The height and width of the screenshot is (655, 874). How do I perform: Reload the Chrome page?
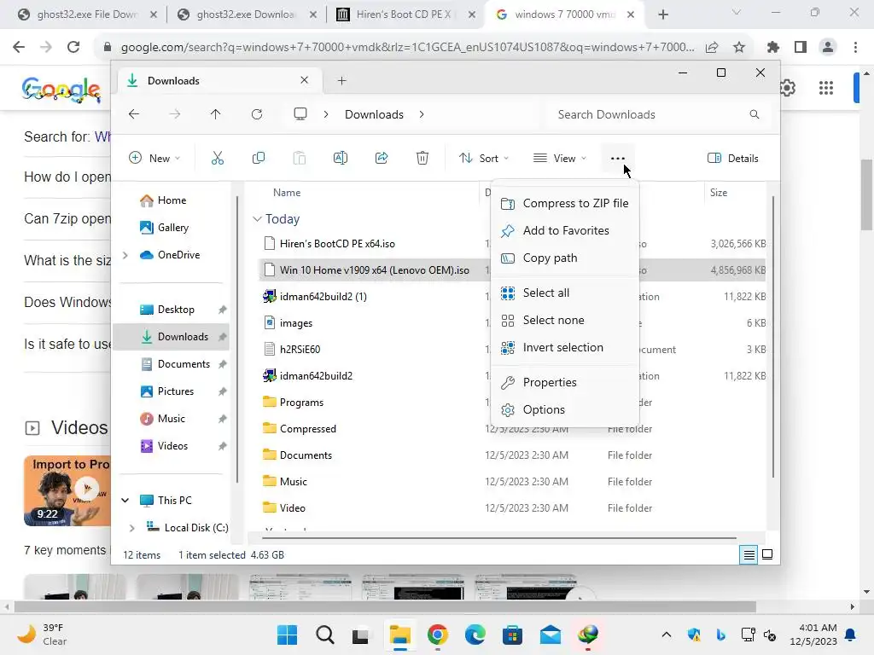coord(73,47)
